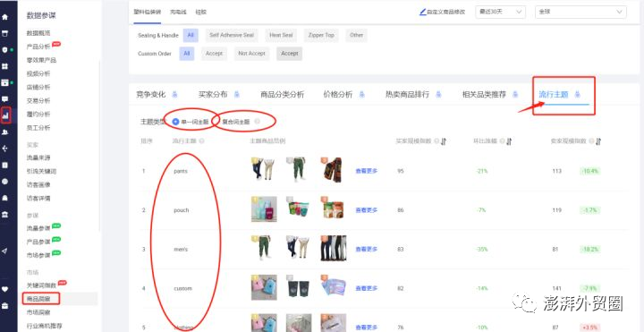Sort by 环比涨幅 using its sort arrows
Screen dimensions: 644x332
509,140
